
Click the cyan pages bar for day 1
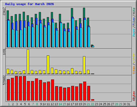tap(9, 34)
